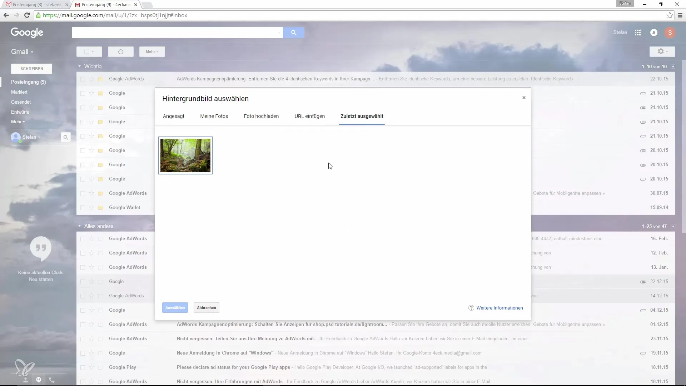
Task: Click attachment icon on the 22.12.15 email
Action: pyautogui.click(x=643, y=282)
